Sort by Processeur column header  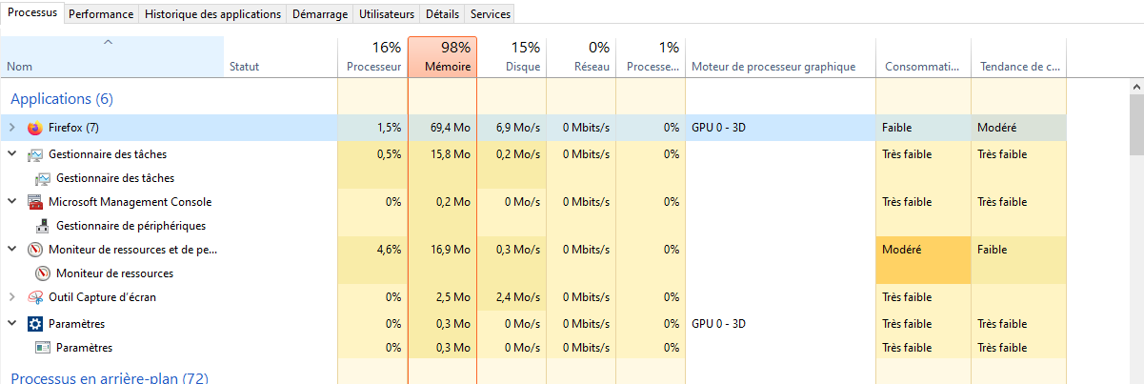click(x=372, y=57)
